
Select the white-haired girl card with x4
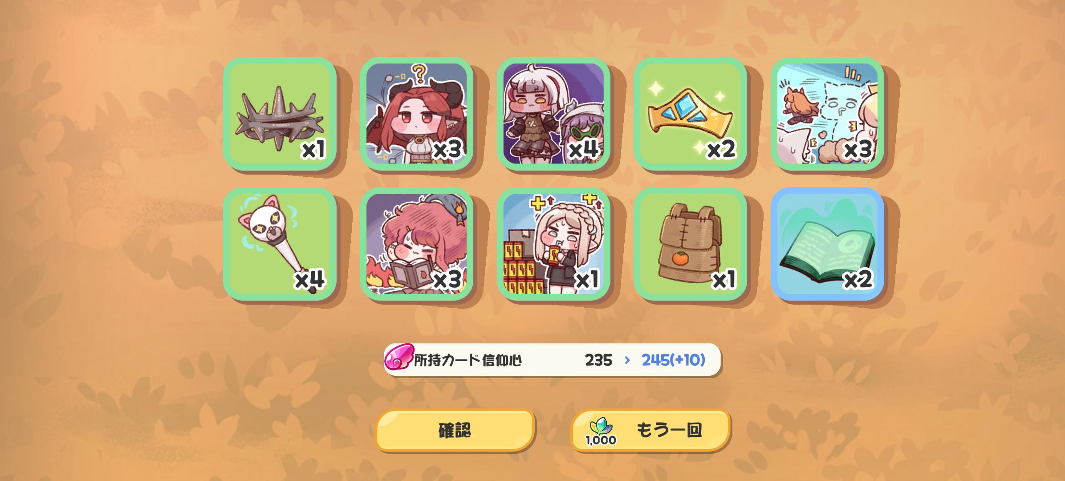[553, 114]
